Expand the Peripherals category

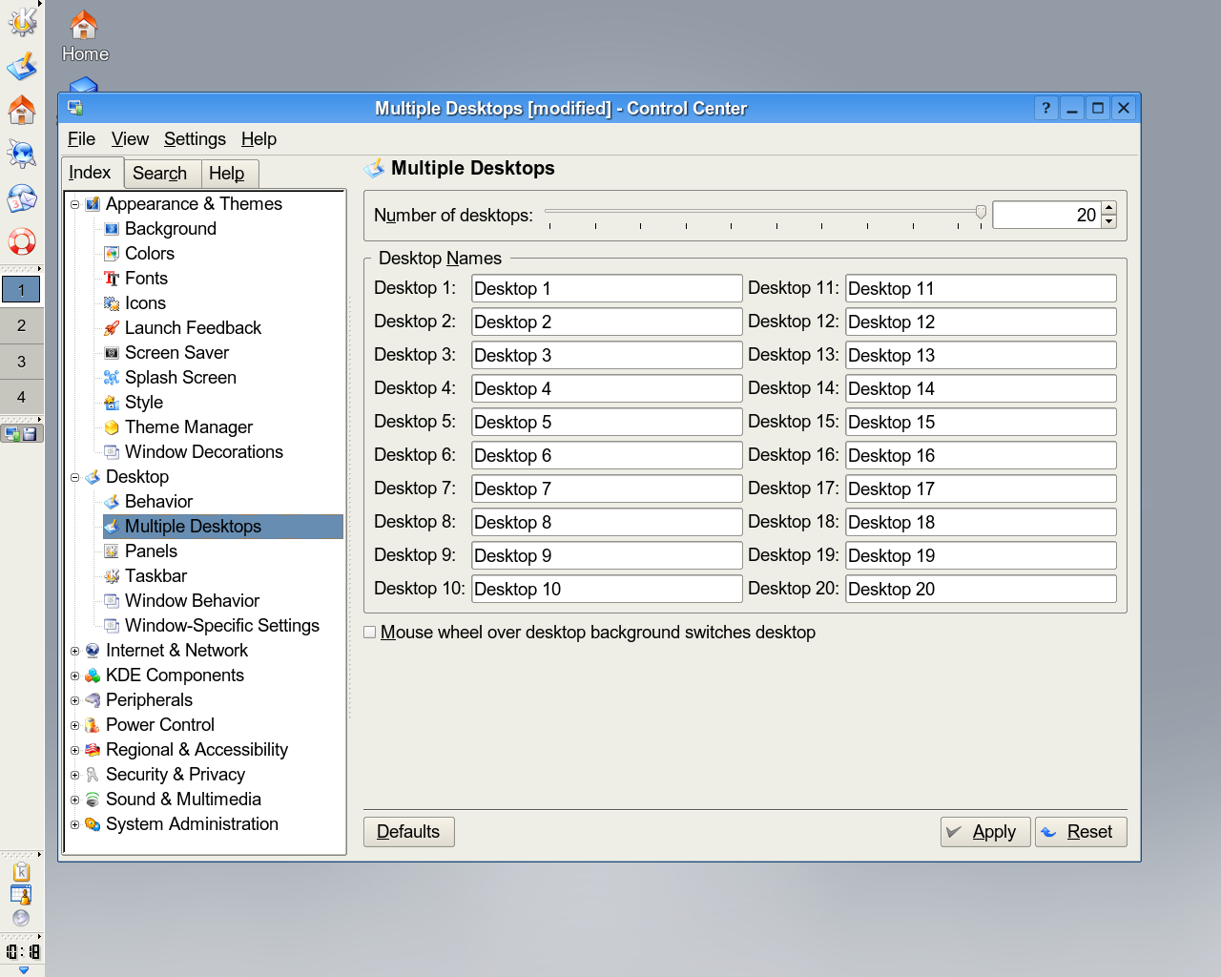(x=74, y=700)
